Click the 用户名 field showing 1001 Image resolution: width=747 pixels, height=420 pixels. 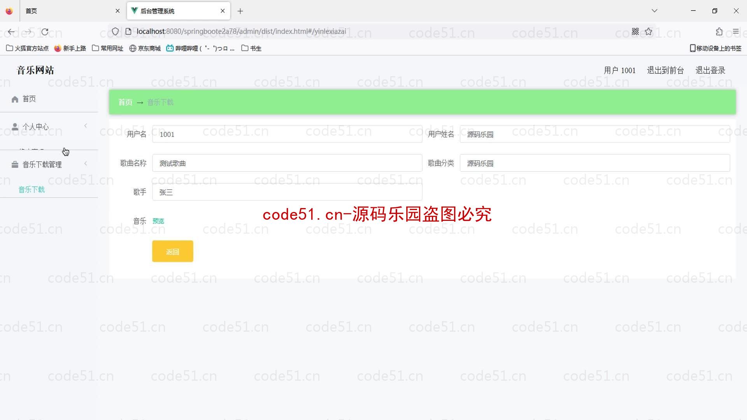(287, 134)
